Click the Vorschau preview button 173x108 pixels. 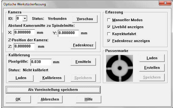(85, 19)
